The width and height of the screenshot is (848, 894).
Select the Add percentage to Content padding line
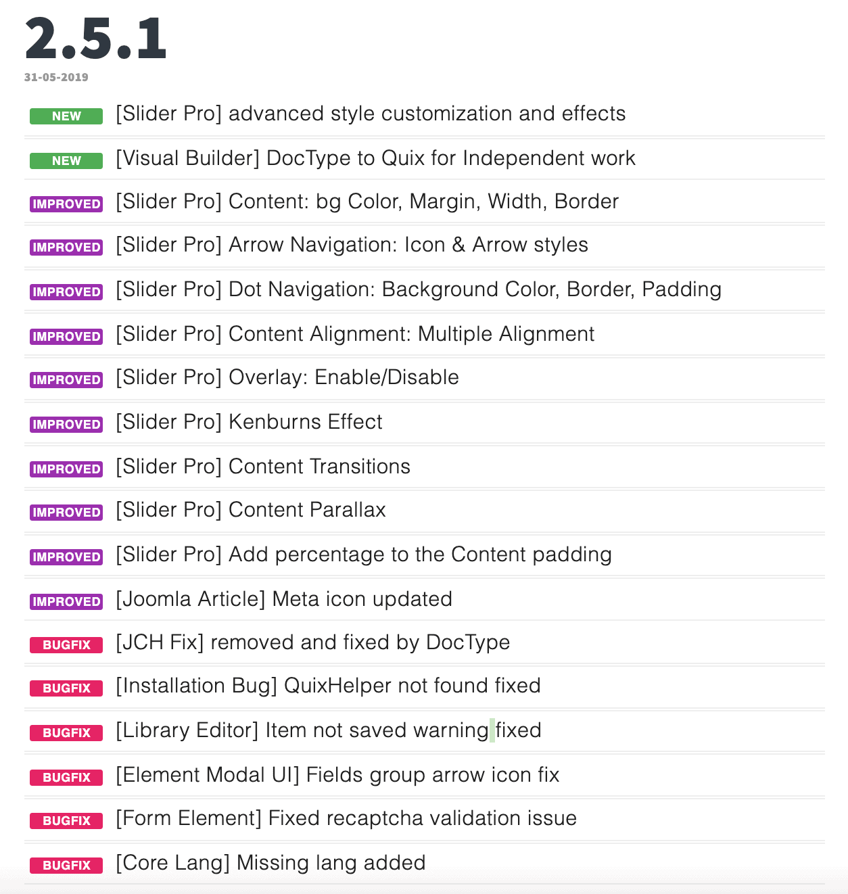[364, 555]
